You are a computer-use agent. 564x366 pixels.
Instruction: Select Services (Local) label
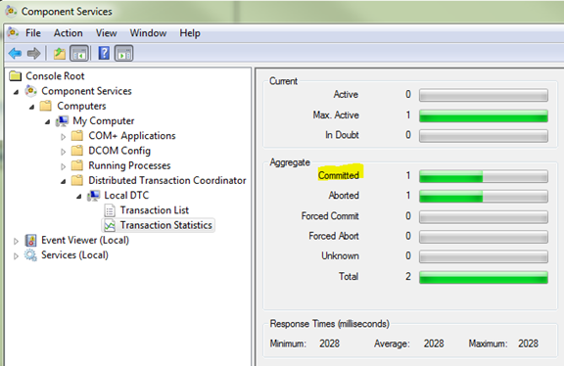point(74,254)
